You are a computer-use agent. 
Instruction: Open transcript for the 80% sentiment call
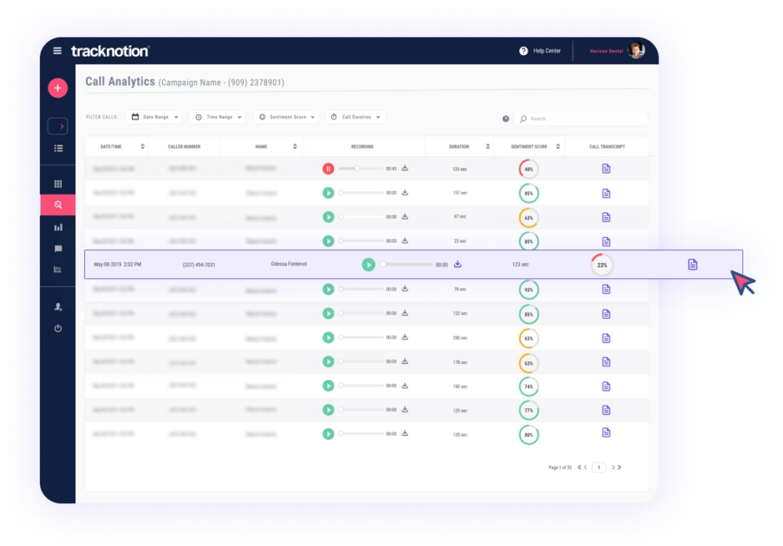tap(606, 432)
